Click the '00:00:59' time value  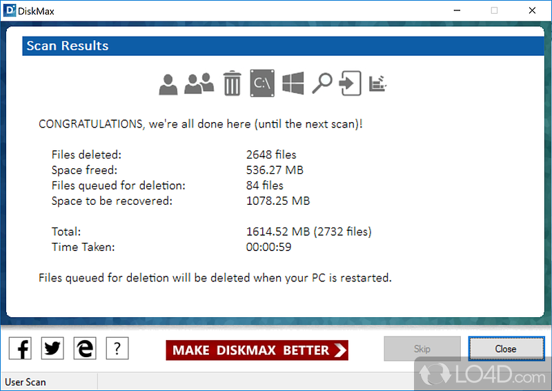tap(268, 247)
